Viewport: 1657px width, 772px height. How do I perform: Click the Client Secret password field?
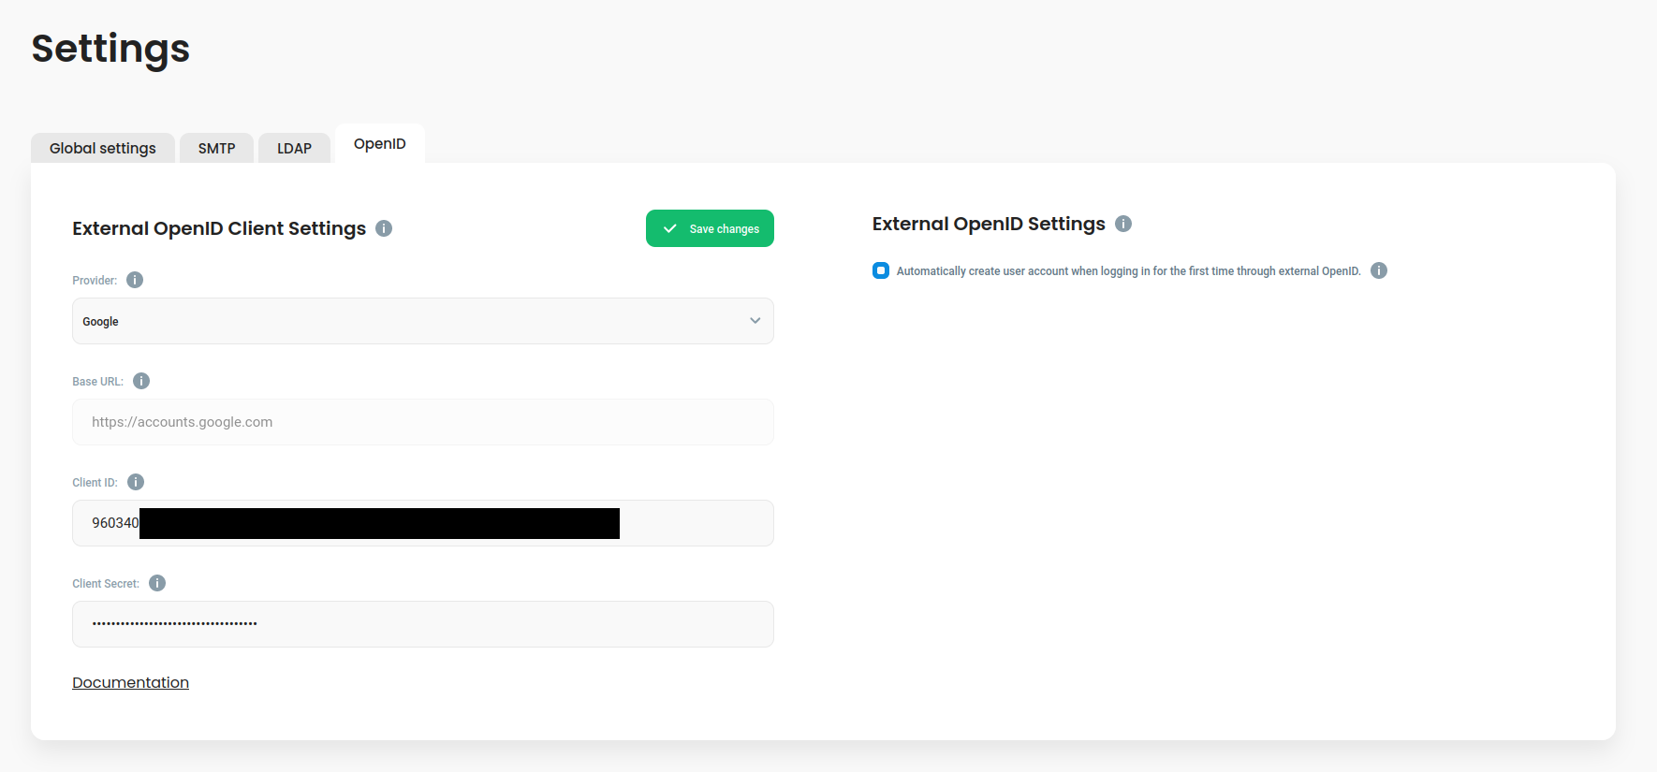point(423,624)
